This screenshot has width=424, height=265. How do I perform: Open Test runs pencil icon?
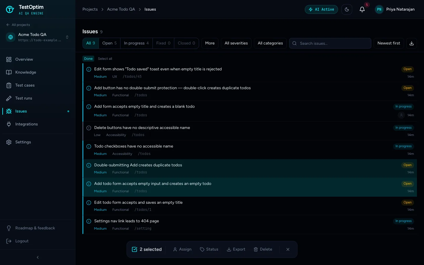[x=9, y=98]
